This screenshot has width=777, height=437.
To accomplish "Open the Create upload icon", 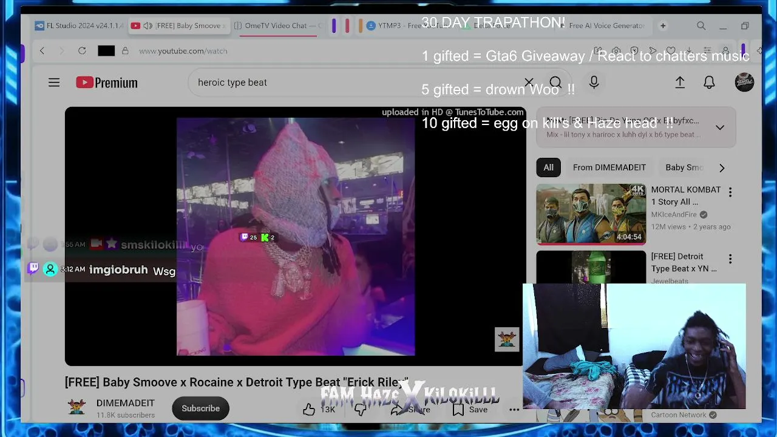I will (680, 83).
